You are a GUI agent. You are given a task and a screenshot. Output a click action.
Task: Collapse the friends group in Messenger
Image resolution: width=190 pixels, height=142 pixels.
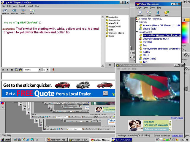click(x=137, y=22)
